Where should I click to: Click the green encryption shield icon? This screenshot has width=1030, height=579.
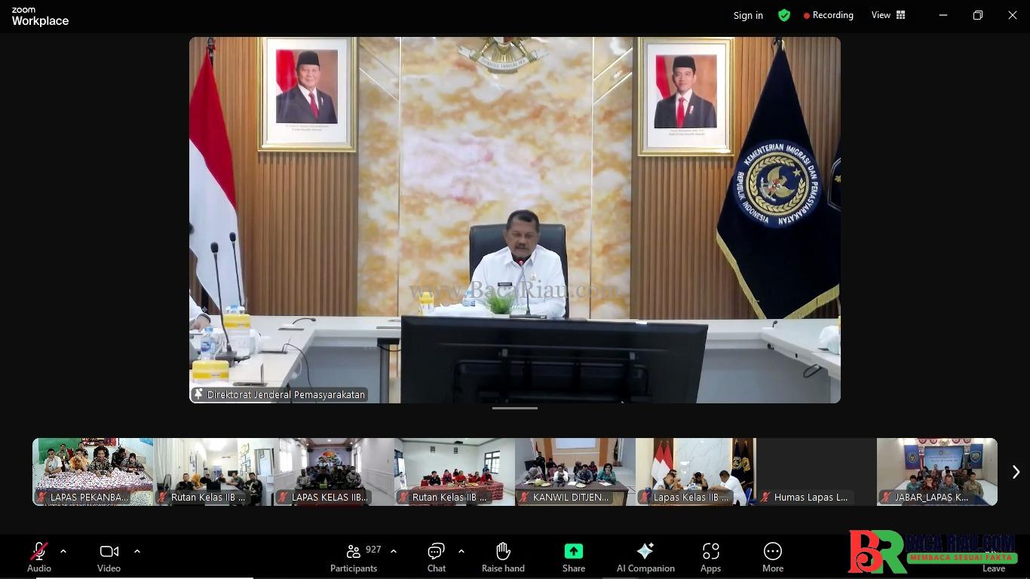[784, 15]
